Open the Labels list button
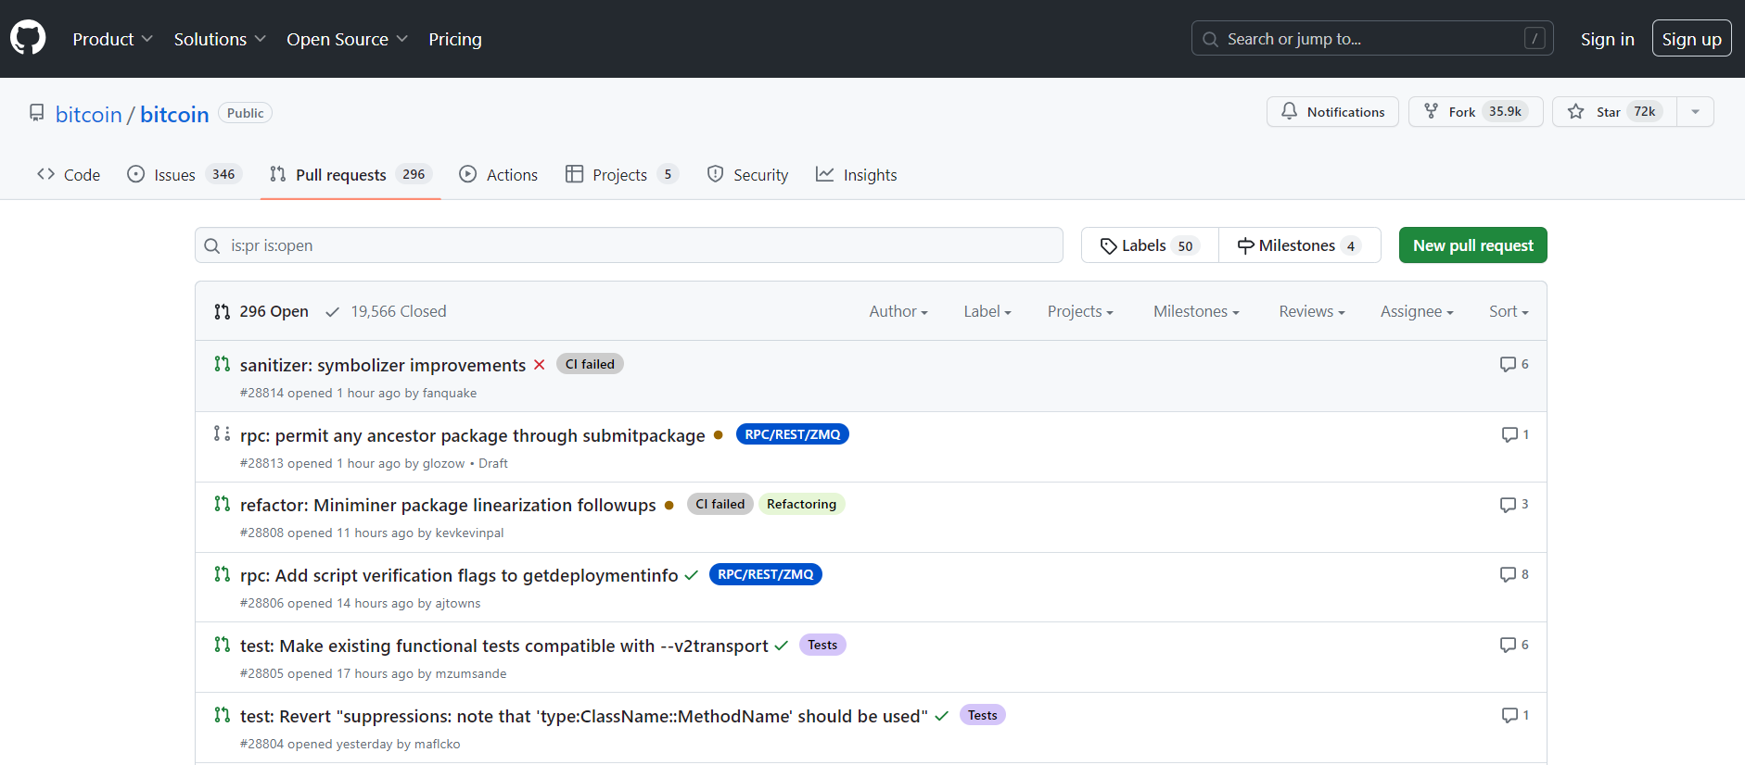Image resolution: width=1745 pixels, height=765 pixels. tap(1150, 245)
